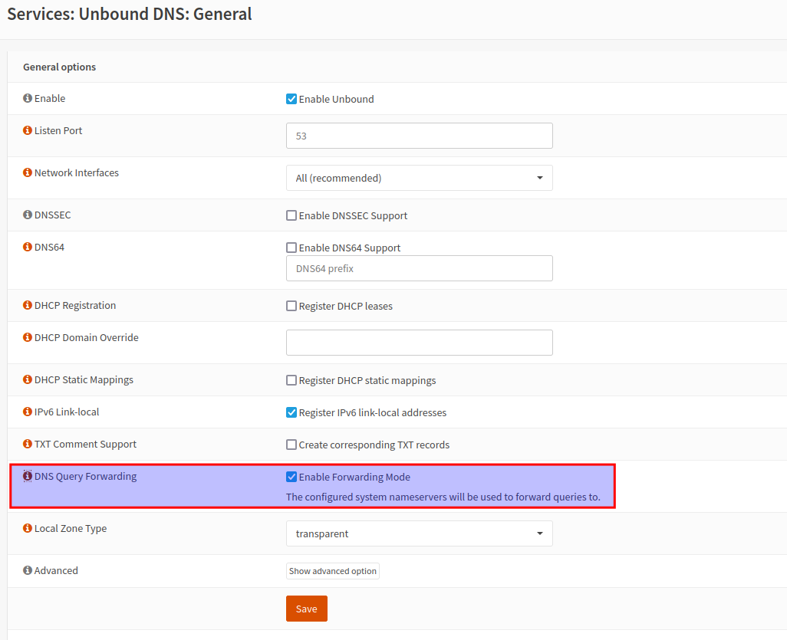Disable the Enable Unbound checkbox
This screenshot has width=787, height=640.
coord(291,99)
